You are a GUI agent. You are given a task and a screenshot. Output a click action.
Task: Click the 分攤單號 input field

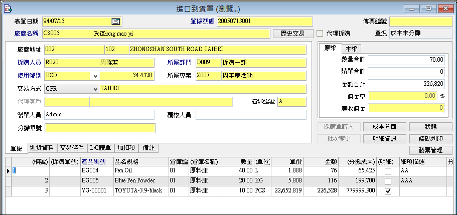(x=99, y=128)
